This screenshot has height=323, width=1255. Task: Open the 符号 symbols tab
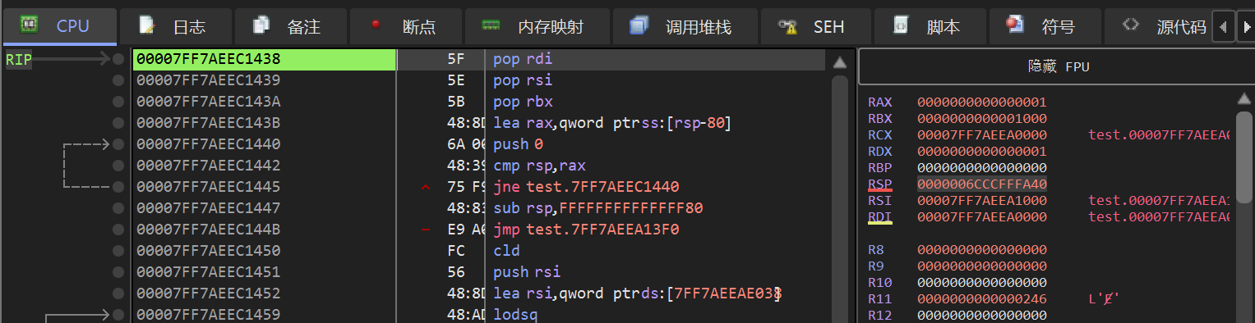pyautogui.click(x=1045, y=26)
